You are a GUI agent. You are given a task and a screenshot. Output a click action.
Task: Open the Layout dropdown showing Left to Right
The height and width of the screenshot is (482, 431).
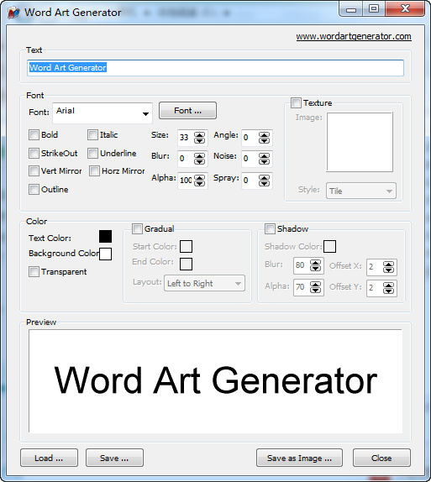tap(205, 283)
